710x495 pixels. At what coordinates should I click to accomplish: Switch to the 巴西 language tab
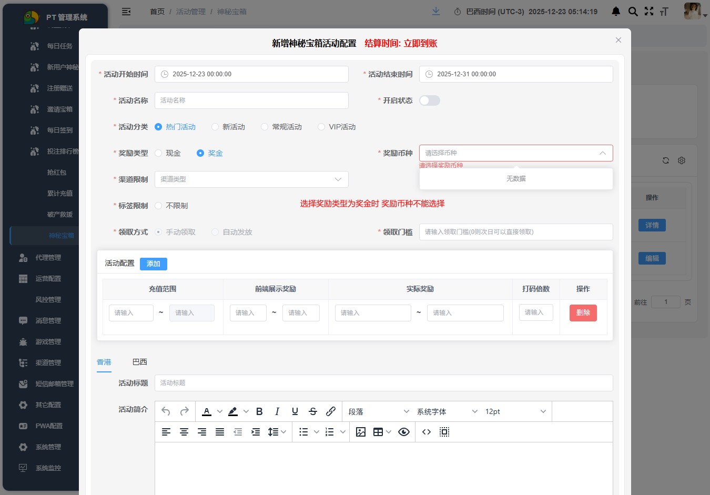click(140, 362)
